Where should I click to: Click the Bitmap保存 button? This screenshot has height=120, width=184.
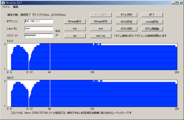click(x=101, y=22)
